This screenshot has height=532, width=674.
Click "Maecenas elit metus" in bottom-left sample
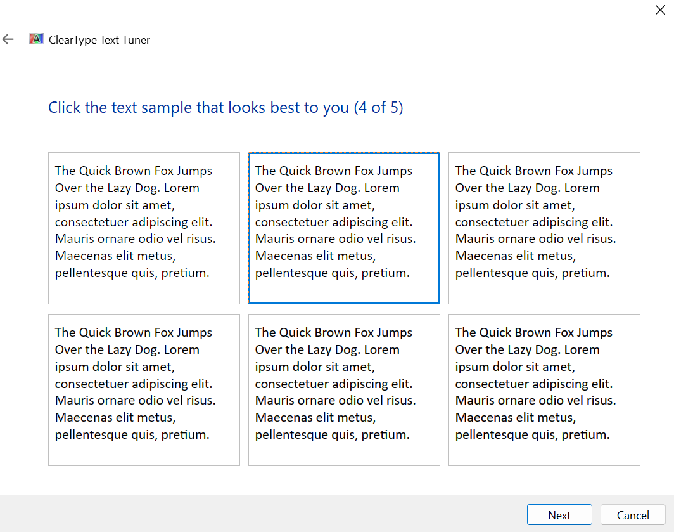(115, 418)
